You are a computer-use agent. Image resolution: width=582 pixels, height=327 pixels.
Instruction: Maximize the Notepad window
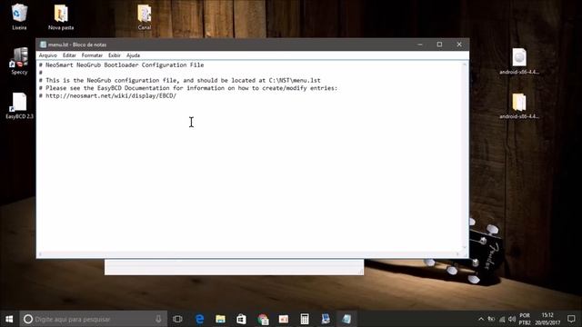[439, 45]
